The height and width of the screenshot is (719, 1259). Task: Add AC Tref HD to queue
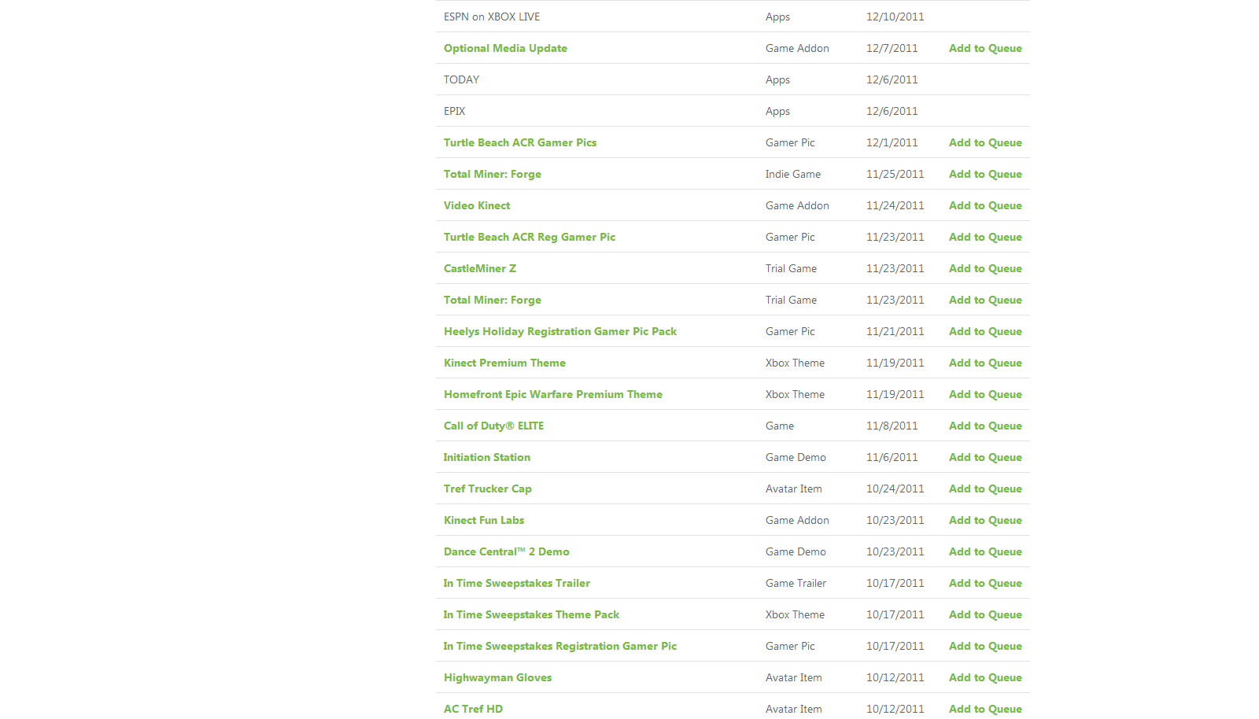(x=985, y=709)
